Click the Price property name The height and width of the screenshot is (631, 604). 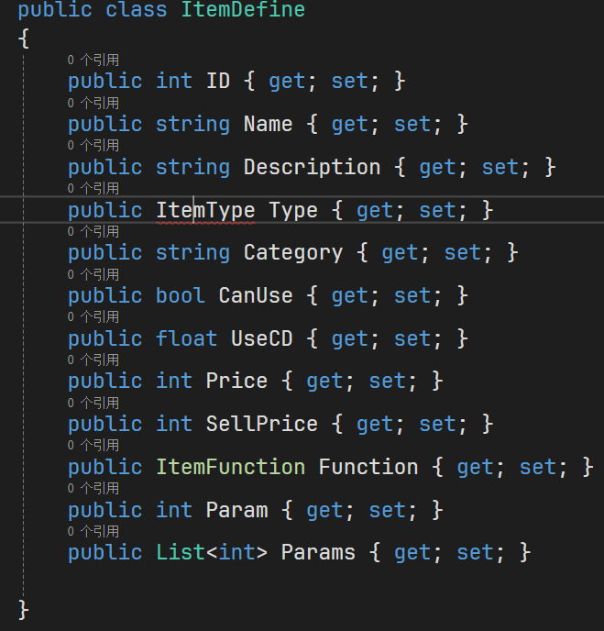236,381
